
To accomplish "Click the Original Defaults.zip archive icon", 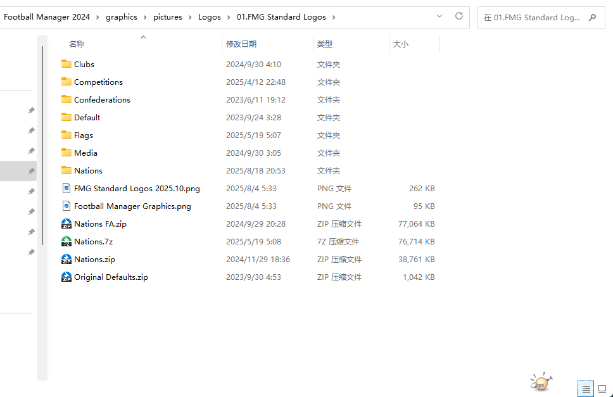I will coord(66,277).
